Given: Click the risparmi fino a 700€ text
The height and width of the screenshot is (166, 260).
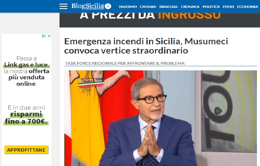Looking at the screenshot, I should pos(26,117).
